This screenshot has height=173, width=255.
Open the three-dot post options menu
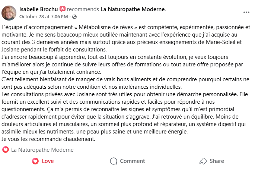(x=246, y=12)
